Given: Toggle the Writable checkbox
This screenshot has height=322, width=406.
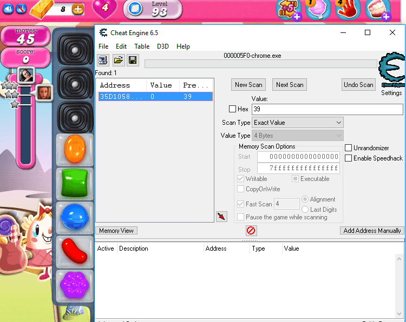Looking at the screenshot, I should 240,179.
